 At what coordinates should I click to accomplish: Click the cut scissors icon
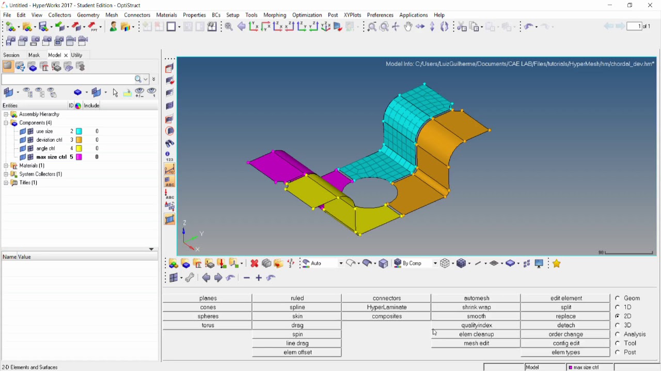click(462, 27)
